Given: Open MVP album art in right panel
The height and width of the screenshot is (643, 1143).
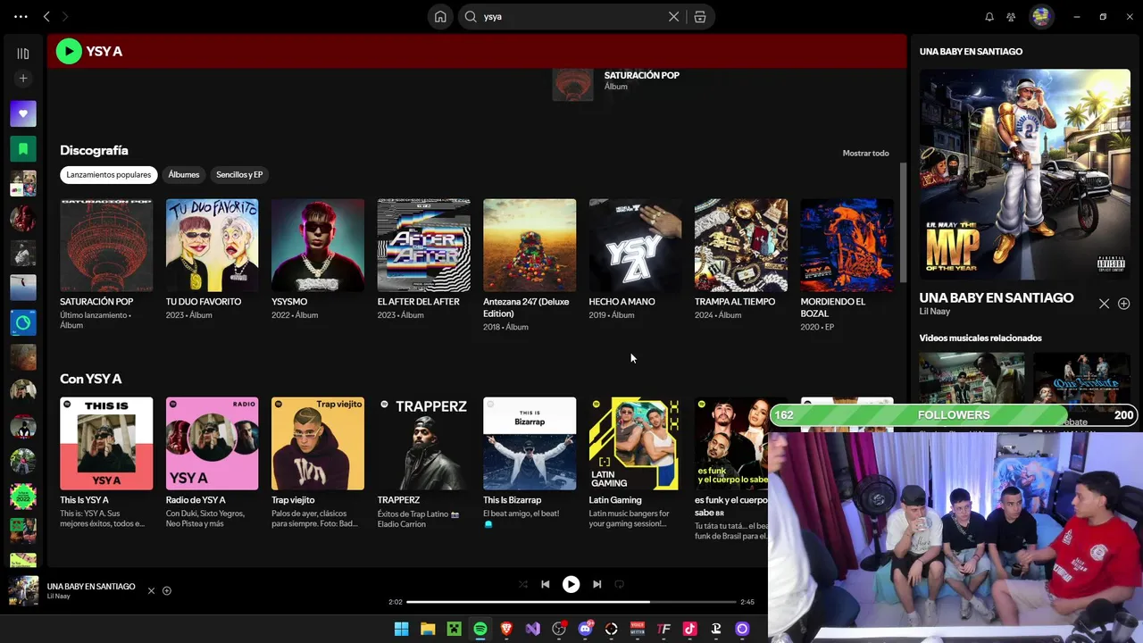Looking at the screenshot, I should pos(1025,174).
